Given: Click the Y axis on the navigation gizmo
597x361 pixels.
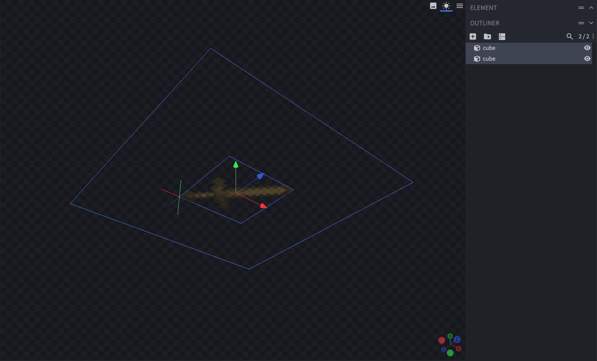Looking at the screenshot, I should 450,336.
